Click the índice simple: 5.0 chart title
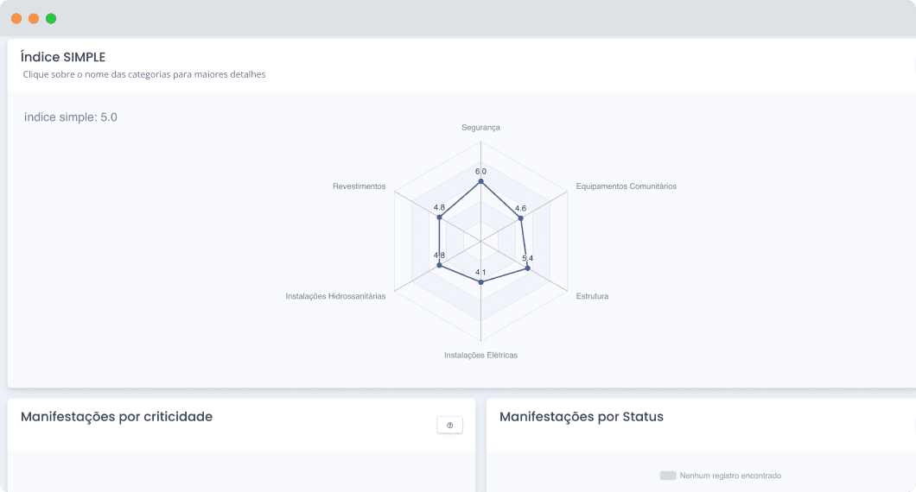 point(71,117)
